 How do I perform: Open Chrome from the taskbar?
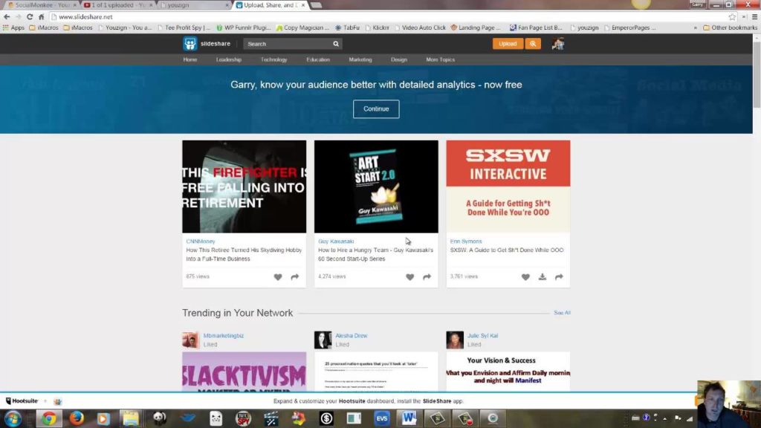pos(48,418)
